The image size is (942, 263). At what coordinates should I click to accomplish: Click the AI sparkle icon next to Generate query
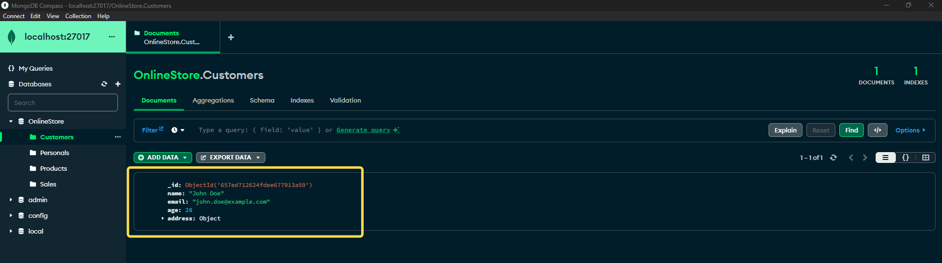(x=396, y=130)
